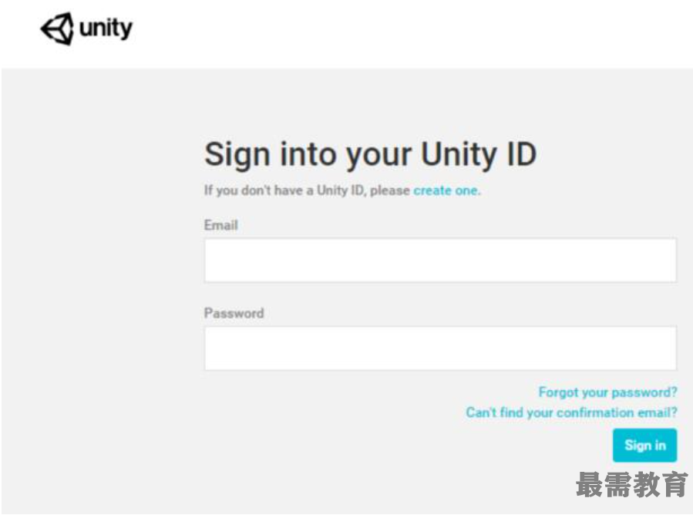Click the 最需教育 watermark text
The height and width of the screenshot is (515, 693).
(632, 484)
